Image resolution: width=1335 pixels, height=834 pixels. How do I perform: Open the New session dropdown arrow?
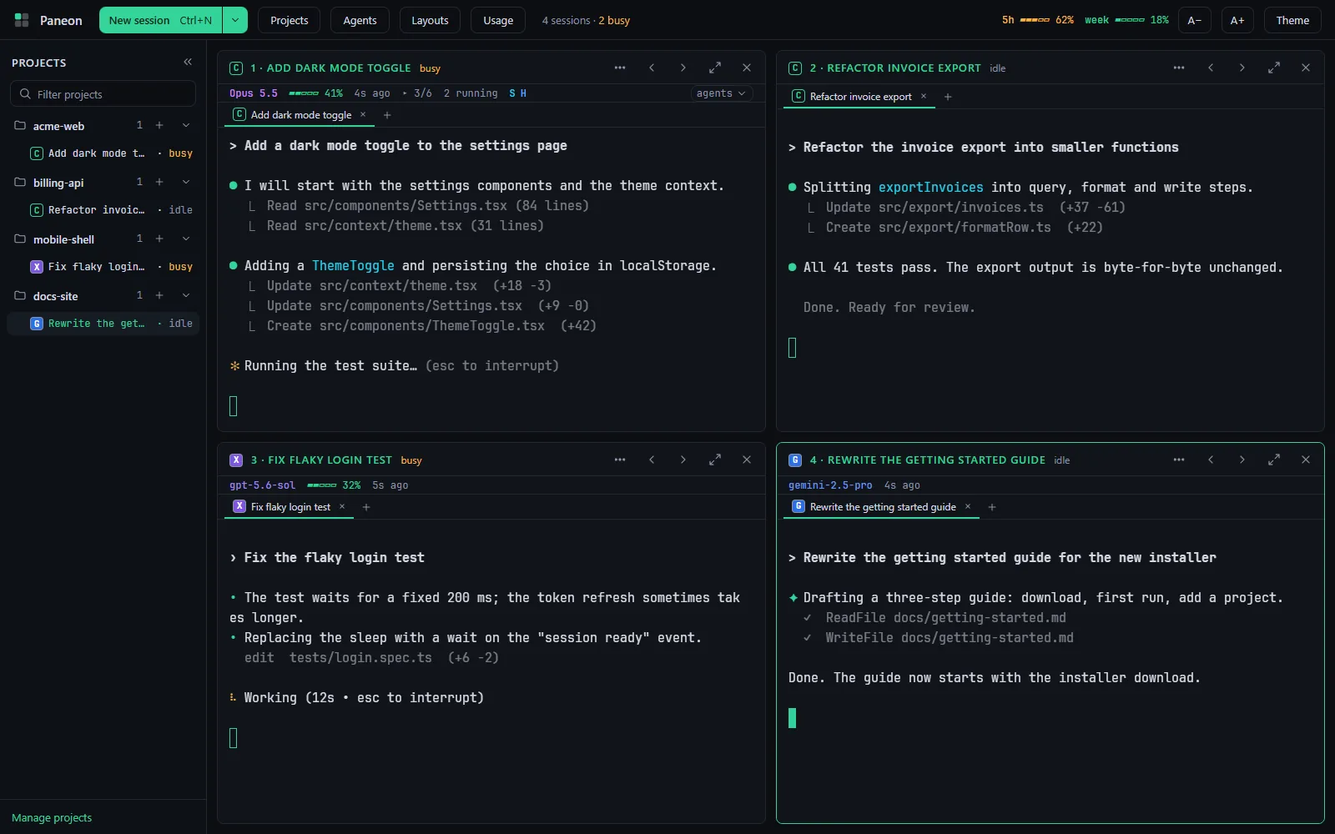235,20
